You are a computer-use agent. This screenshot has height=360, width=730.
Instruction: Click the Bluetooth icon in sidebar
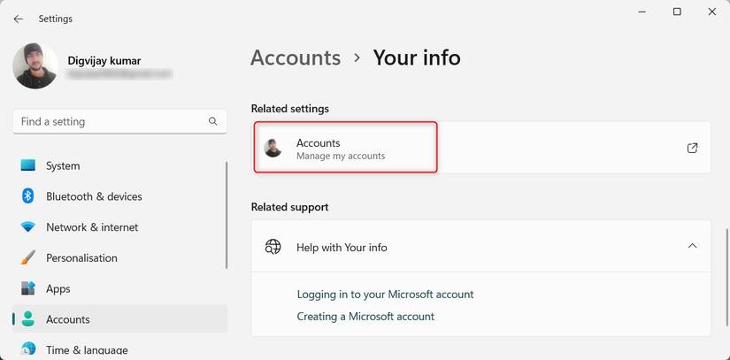click(28, 196)
